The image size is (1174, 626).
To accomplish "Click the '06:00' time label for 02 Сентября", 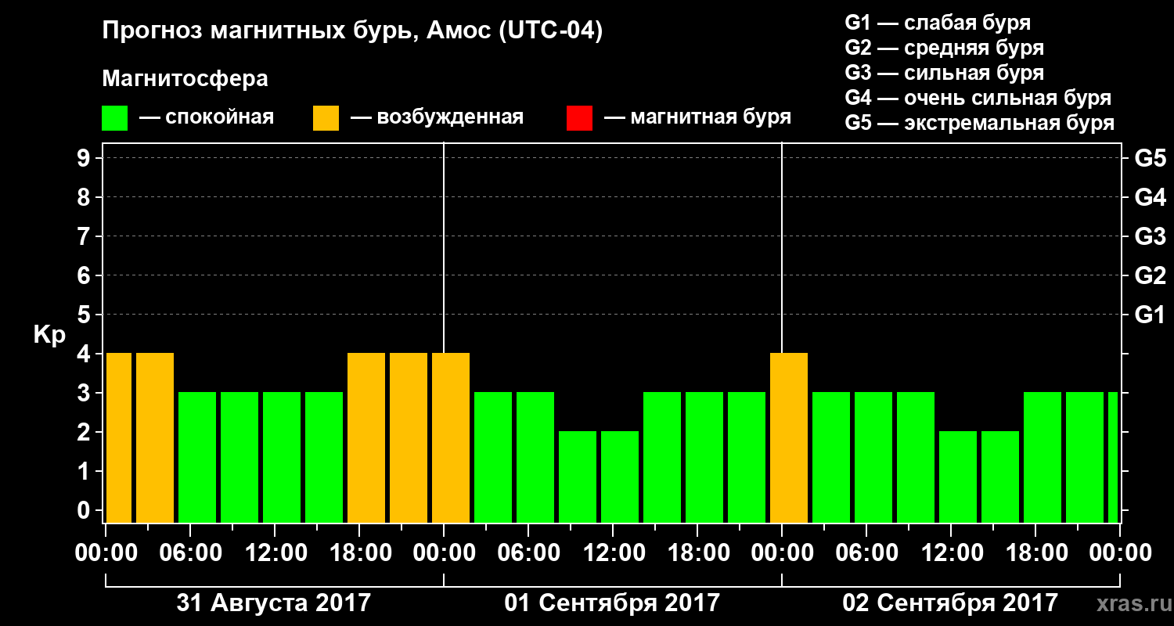I will coord(866,552).
